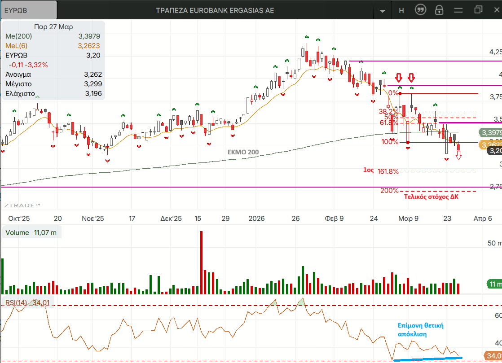Viewport: 502px width, 363px height.
Task: Click the Volume 11,07 m indicator label
Action: (31, 232)
